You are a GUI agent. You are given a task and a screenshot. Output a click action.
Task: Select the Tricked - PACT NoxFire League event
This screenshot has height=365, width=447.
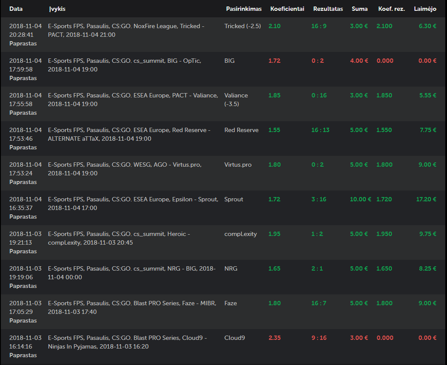click(126, 30)
